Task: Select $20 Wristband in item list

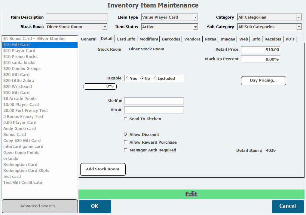Action: [x=17, y=87]
